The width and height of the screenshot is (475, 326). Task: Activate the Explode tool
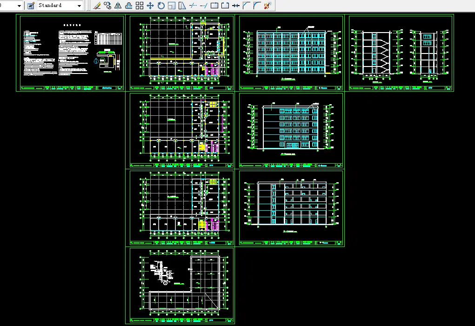click(268, 6)
